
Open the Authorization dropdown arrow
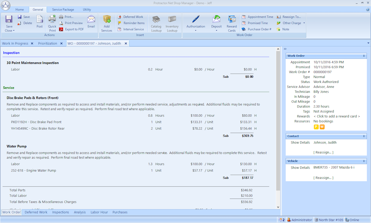click(196, 31)
